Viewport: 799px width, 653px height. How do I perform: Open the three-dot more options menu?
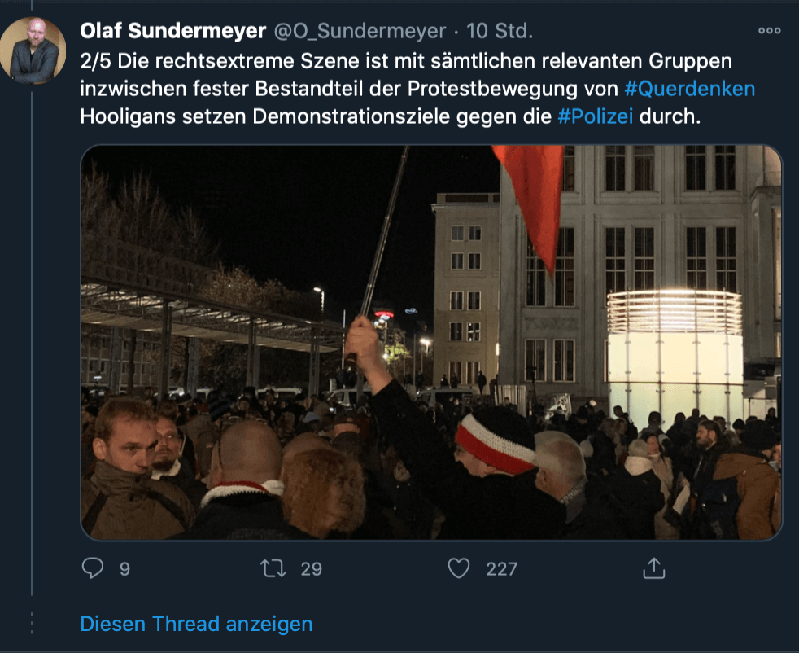(x=769, y=31)
